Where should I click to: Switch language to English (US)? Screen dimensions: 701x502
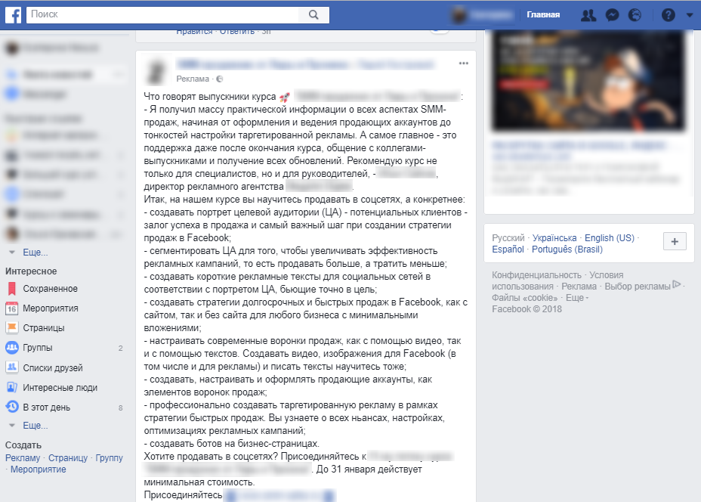pyautogui.click(x=610, y=238)
